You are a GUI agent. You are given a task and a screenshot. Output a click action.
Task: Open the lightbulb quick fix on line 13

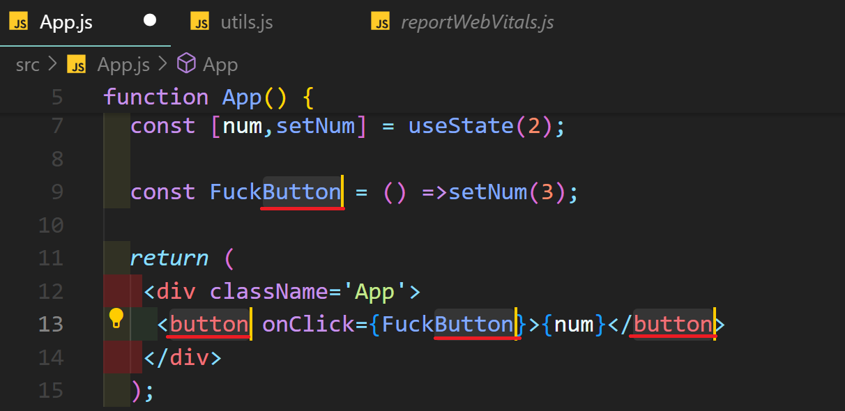(116, 319)
